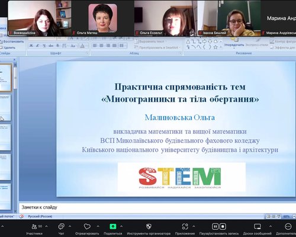This screenshot has height=237, width=296.
Task: Center the text in paragraph group
Action: point(101,46)
